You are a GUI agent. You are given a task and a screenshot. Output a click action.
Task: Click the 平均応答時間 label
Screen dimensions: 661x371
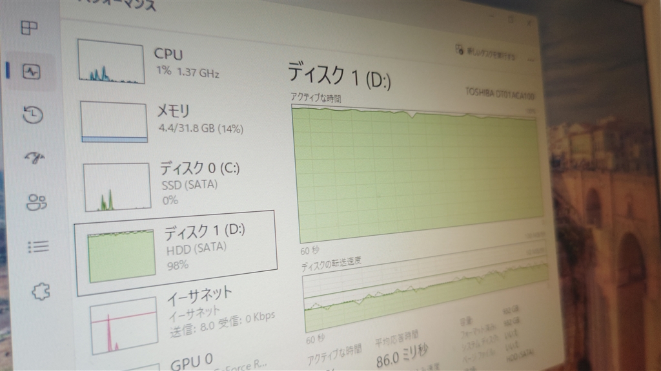click(x=397, y=339)
